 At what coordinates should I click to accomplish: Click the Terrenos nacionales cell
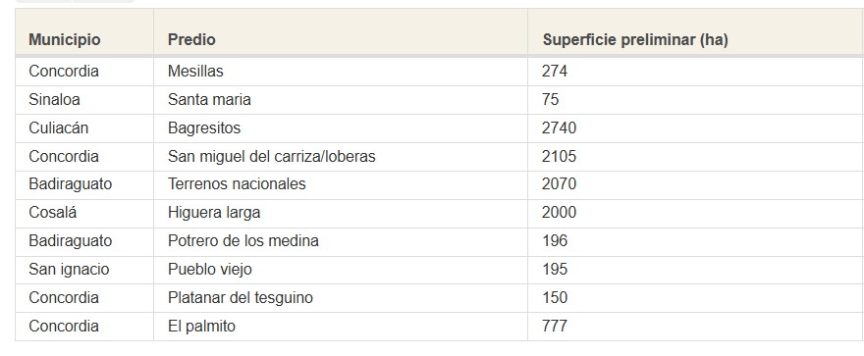point(341,185)
